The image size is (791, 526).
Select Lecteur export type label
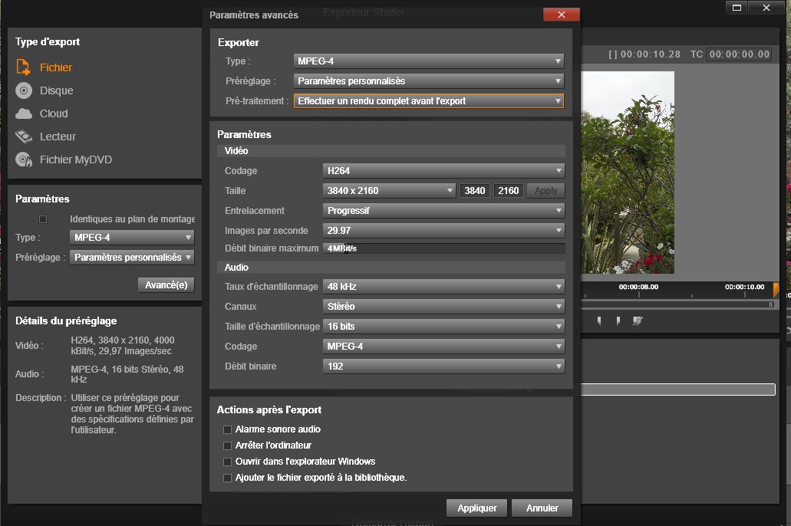58,136
